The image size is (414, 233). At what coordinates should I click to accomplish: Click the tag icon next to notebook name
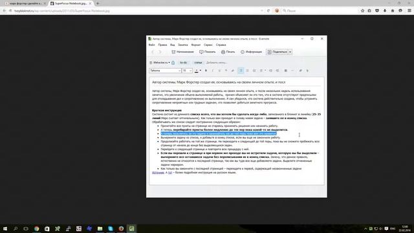(173, 63)
